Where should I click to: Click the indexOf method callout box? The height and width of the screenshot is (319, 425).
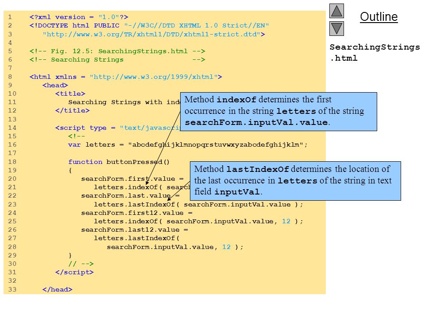[278, 112]
